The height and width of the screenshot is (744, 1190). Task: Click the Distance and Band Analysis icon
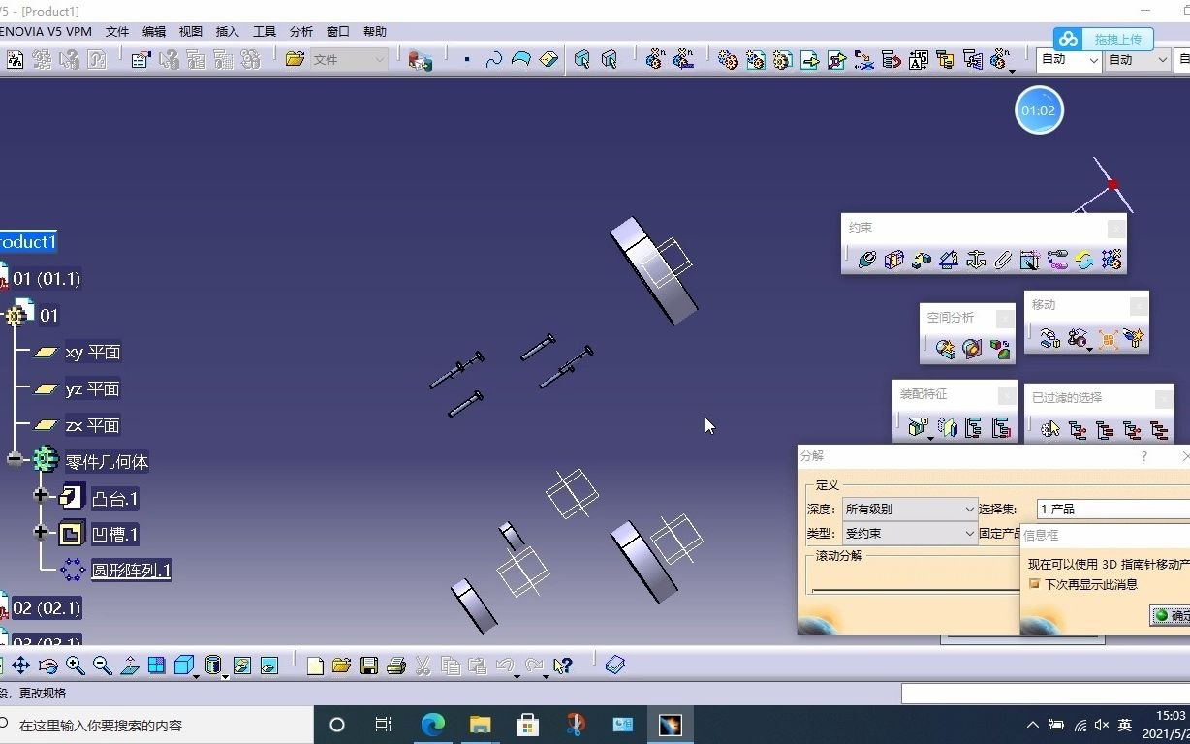tap(1001, 350)
